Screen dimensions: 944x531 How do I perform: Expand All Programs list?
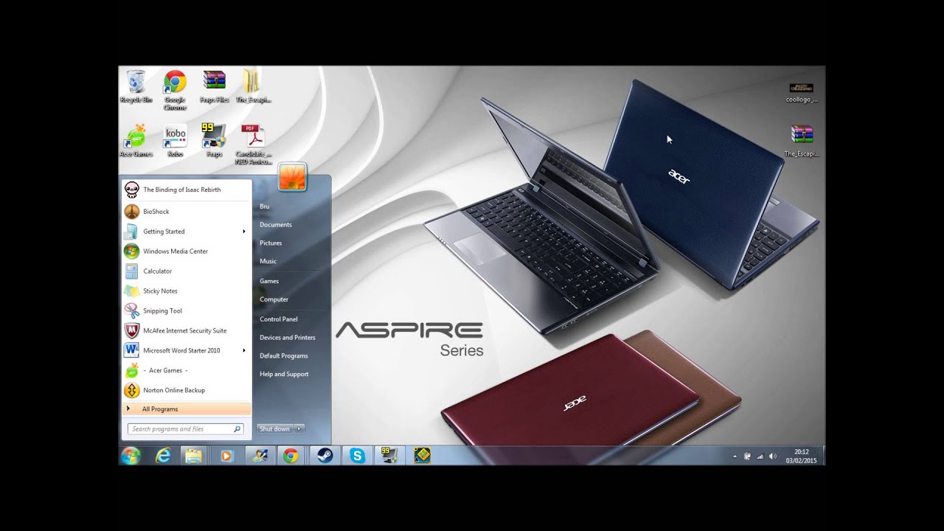(x=187, y=409)
